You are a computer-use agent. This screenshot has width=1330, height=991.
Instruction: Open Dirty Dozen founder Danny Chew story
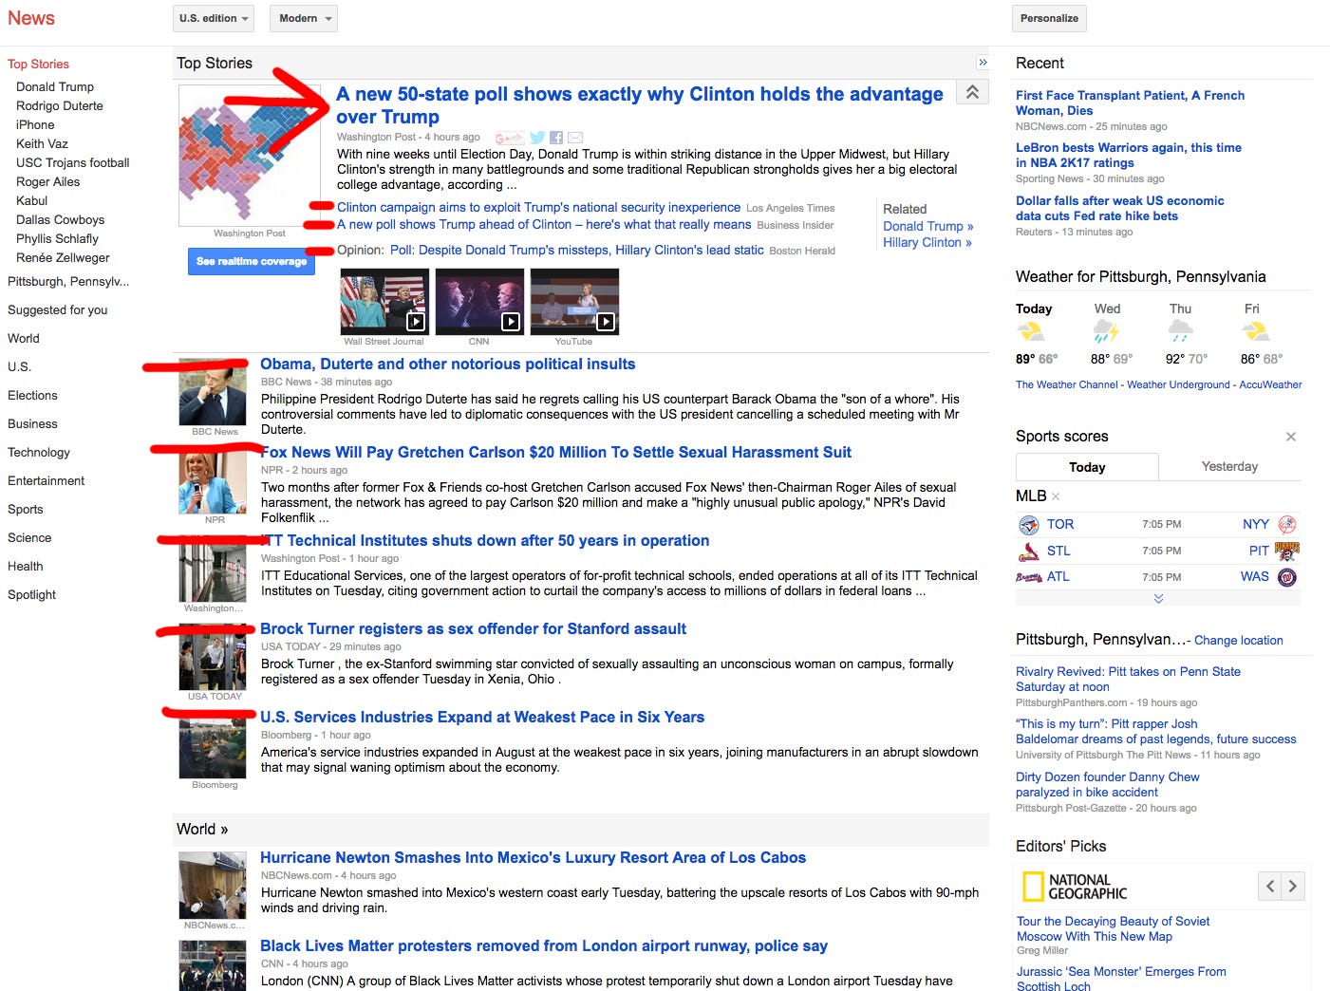point(1108,785)
